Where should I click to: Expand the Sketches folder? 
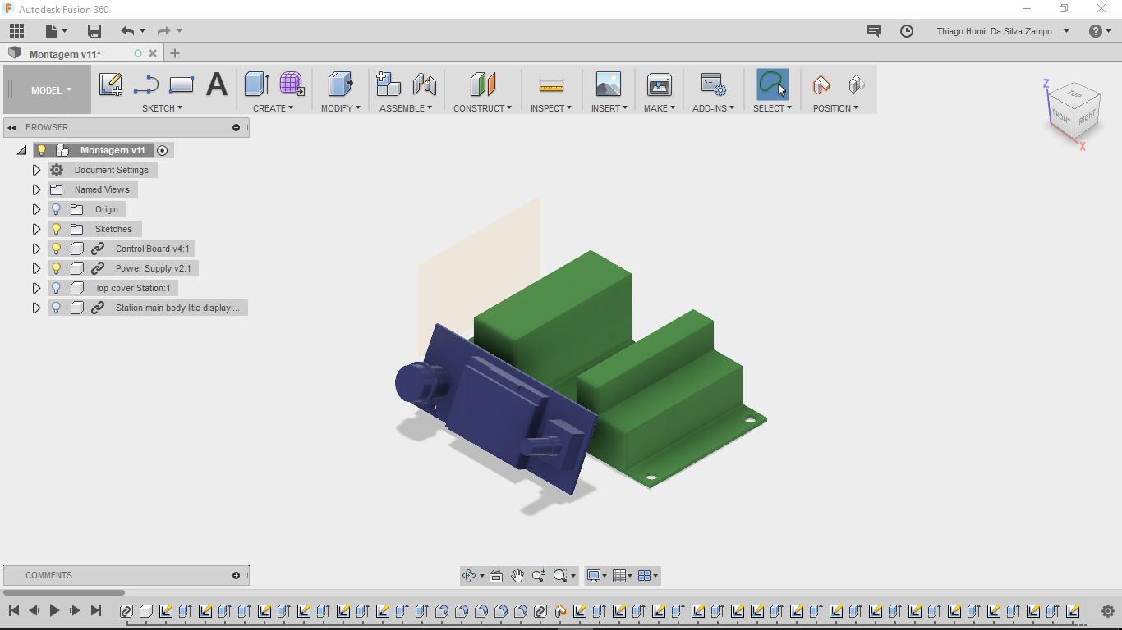[36, 229]
